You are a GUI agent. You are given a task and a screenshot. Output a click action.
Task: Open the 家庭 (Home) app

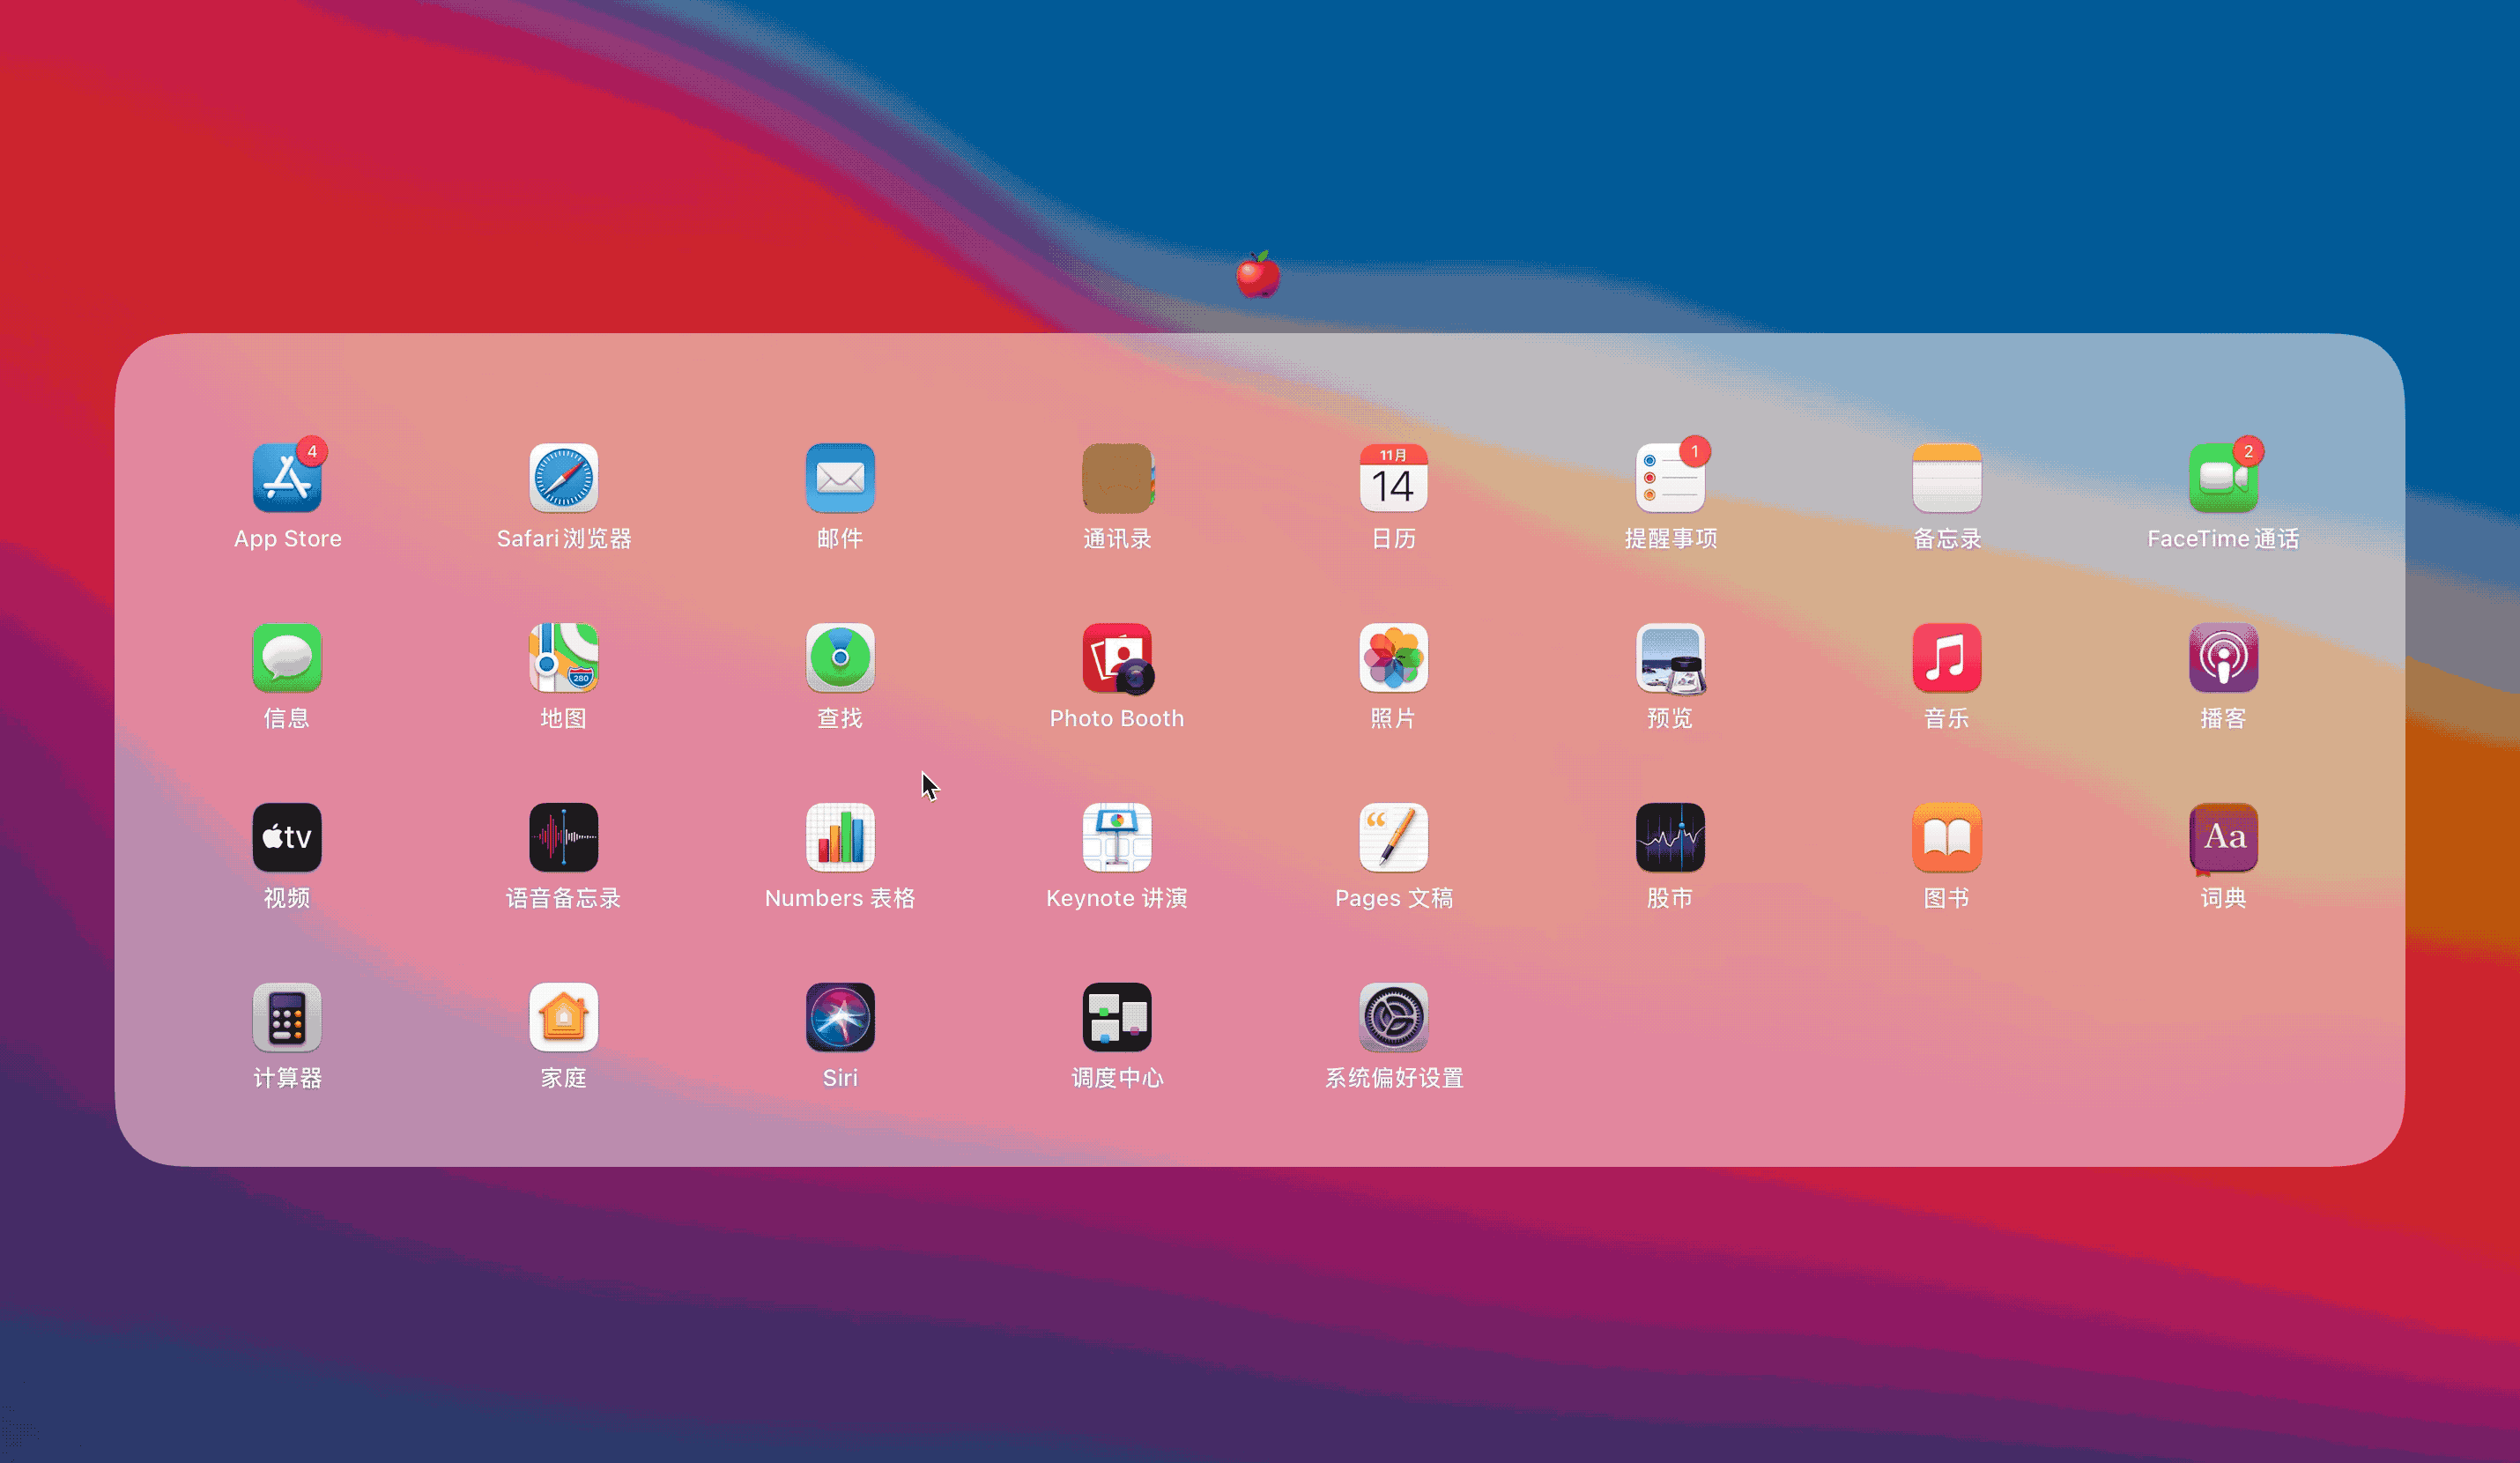tap(564, 1017)
